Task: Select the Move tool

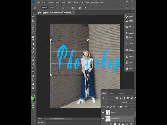Action: pos(33,17)
